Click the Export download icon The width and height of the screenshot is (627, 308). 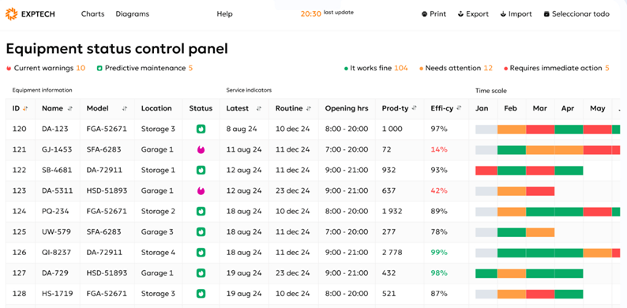tap(460, 14)
